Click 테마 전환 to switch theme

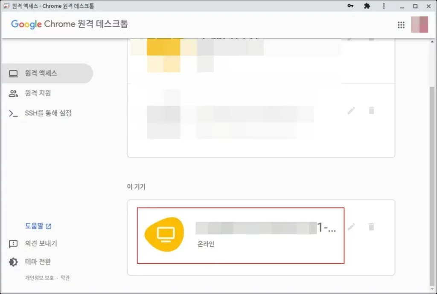tap(38, 262)
